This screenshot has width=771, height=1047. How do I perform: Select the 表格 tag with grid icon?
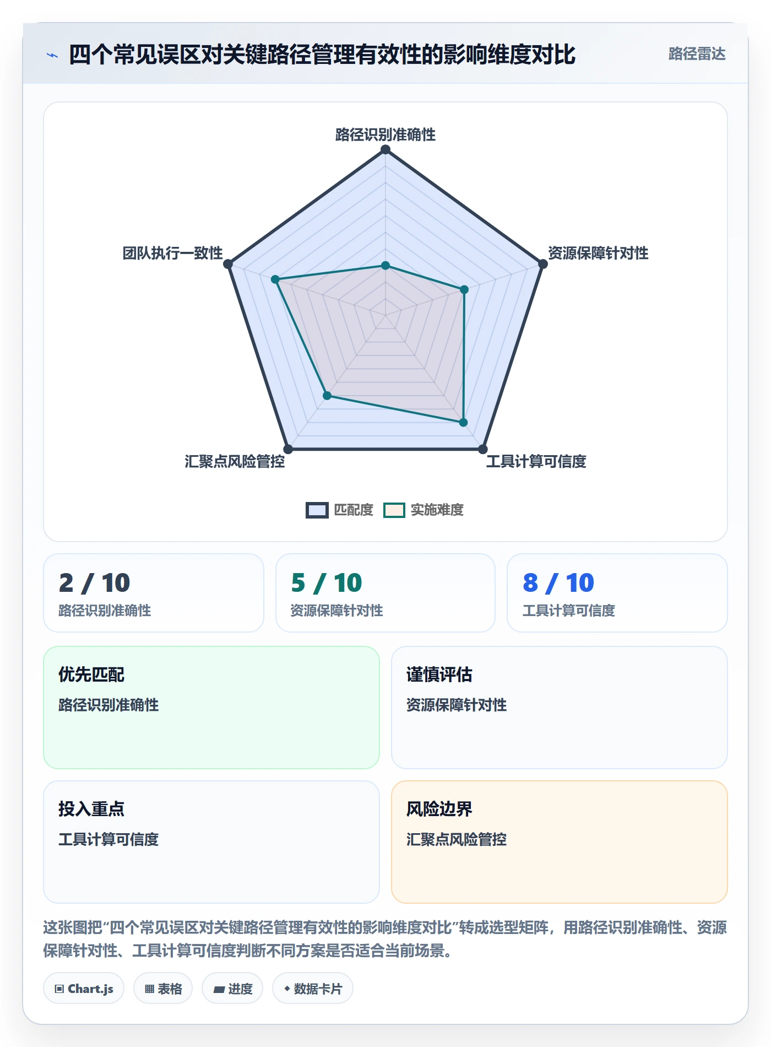coord(163,989)
